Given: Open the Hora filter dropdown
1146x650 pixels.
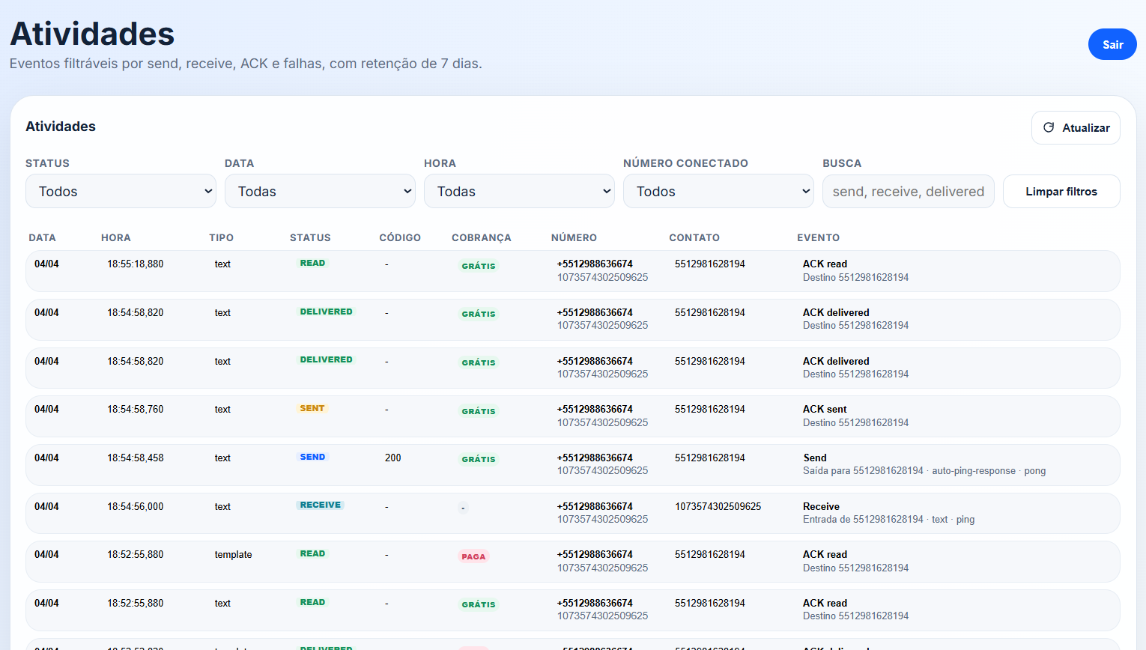Looking at the screenshot, I should (519, 192).
